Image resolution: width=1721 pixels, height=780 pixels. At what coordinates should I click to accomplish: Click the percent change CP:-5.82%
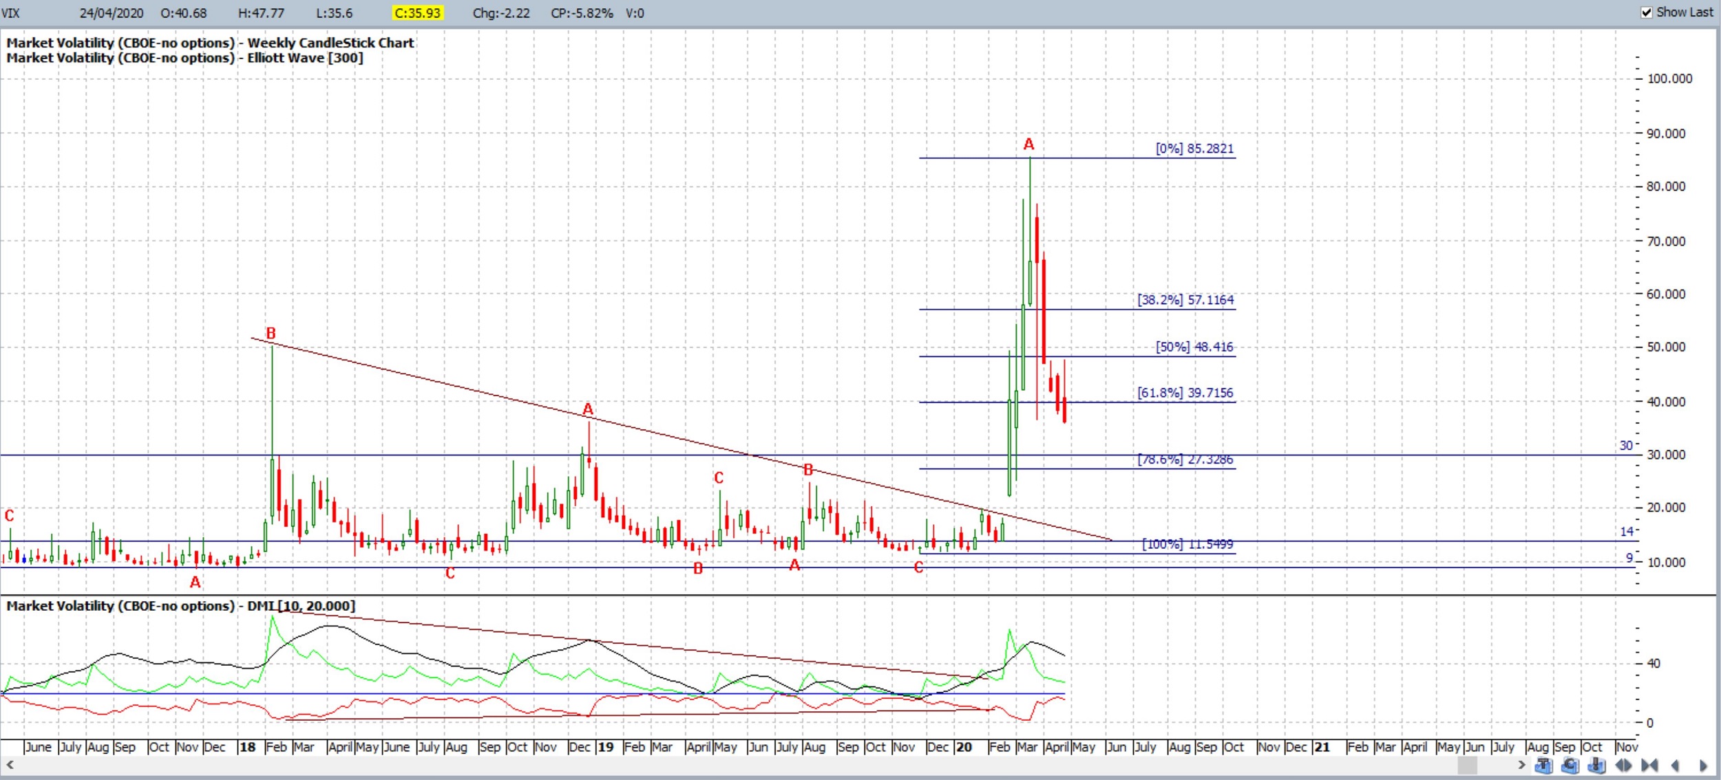pyautogui.click(x=582, y=13)
